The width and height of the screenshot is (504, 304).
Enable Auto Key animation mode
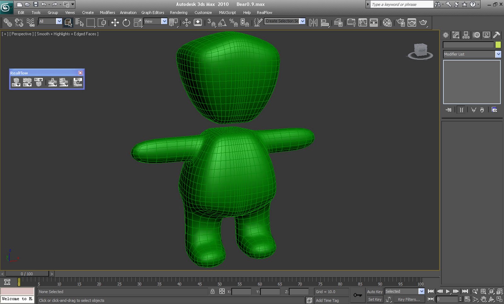pos(375,291)
